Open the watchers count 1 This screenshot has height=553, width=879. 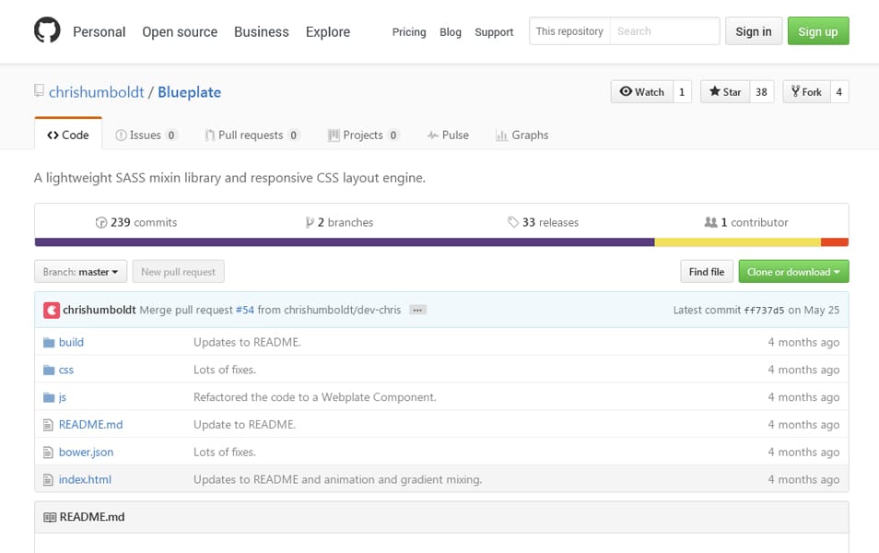click(x=682, y=92)
